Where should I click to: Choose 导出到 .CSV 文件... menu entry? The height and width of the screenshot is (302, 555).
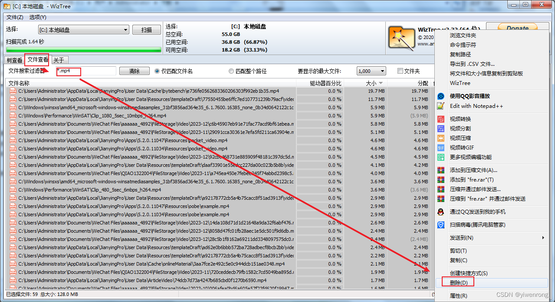pos(472,64)
